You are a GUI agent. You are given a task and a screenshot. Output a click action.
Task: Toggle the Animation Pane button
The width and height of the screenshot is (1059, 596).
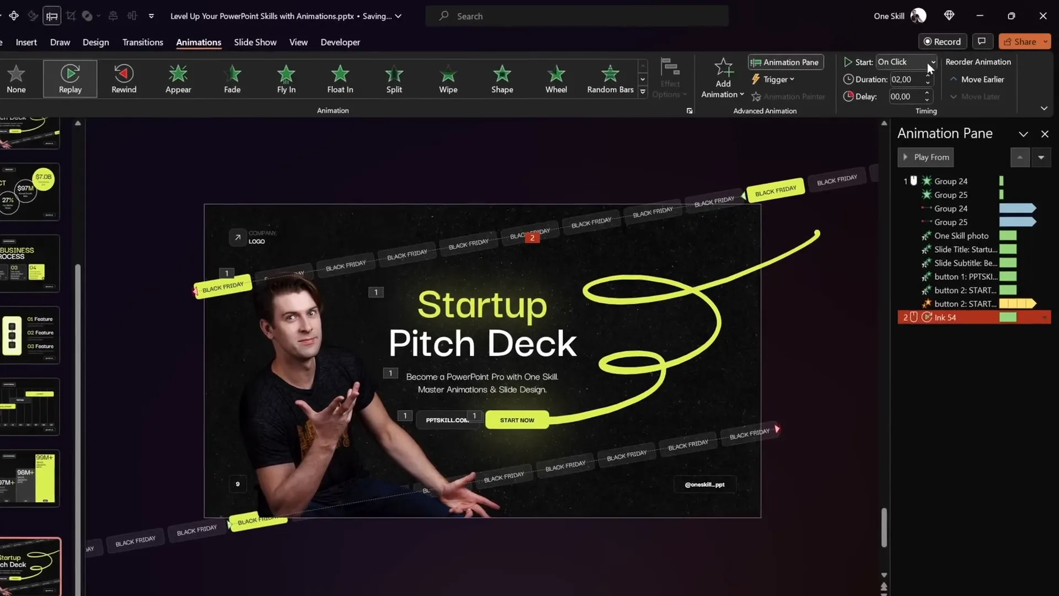tap(785, 62)
